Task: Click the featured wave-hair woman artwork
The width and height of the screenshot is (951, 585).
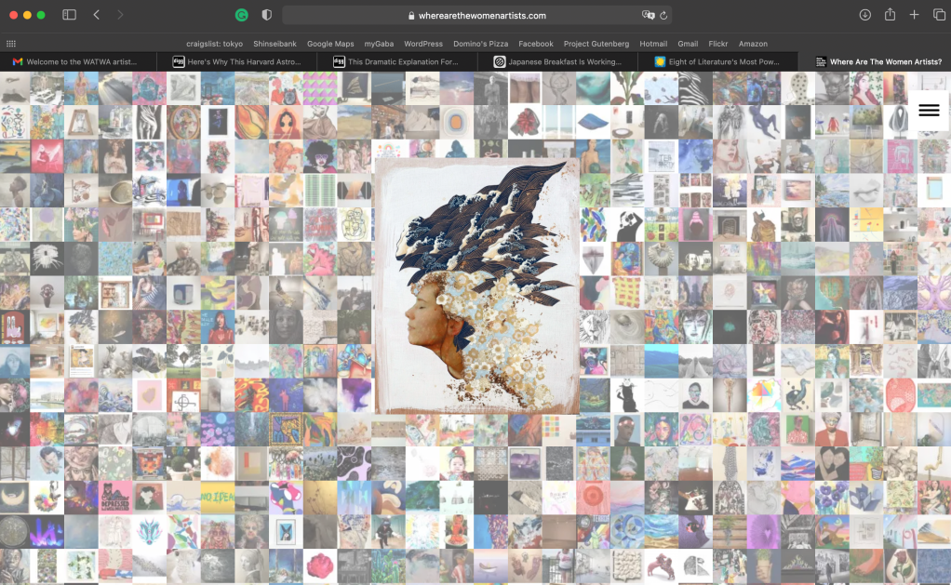Action: 475,288
